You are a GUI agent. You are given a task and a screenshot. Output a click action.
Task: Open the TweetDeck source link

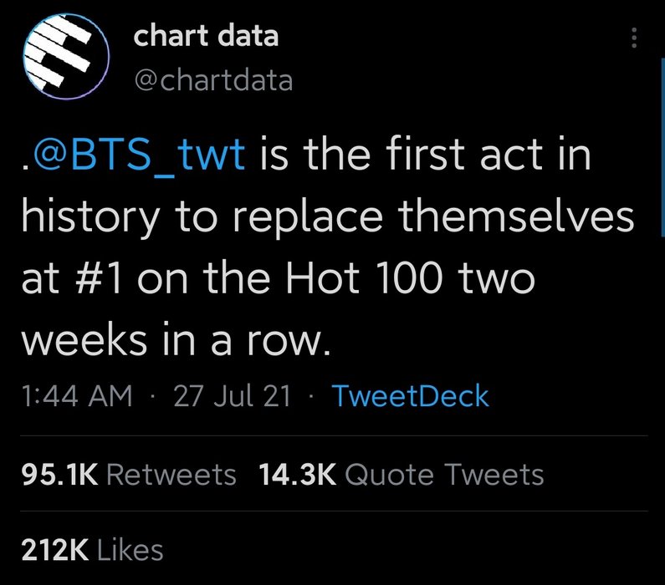tap(411, 396)
